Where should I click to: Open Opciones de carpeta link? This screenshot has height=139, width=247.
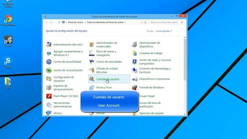tap(151, 113)
